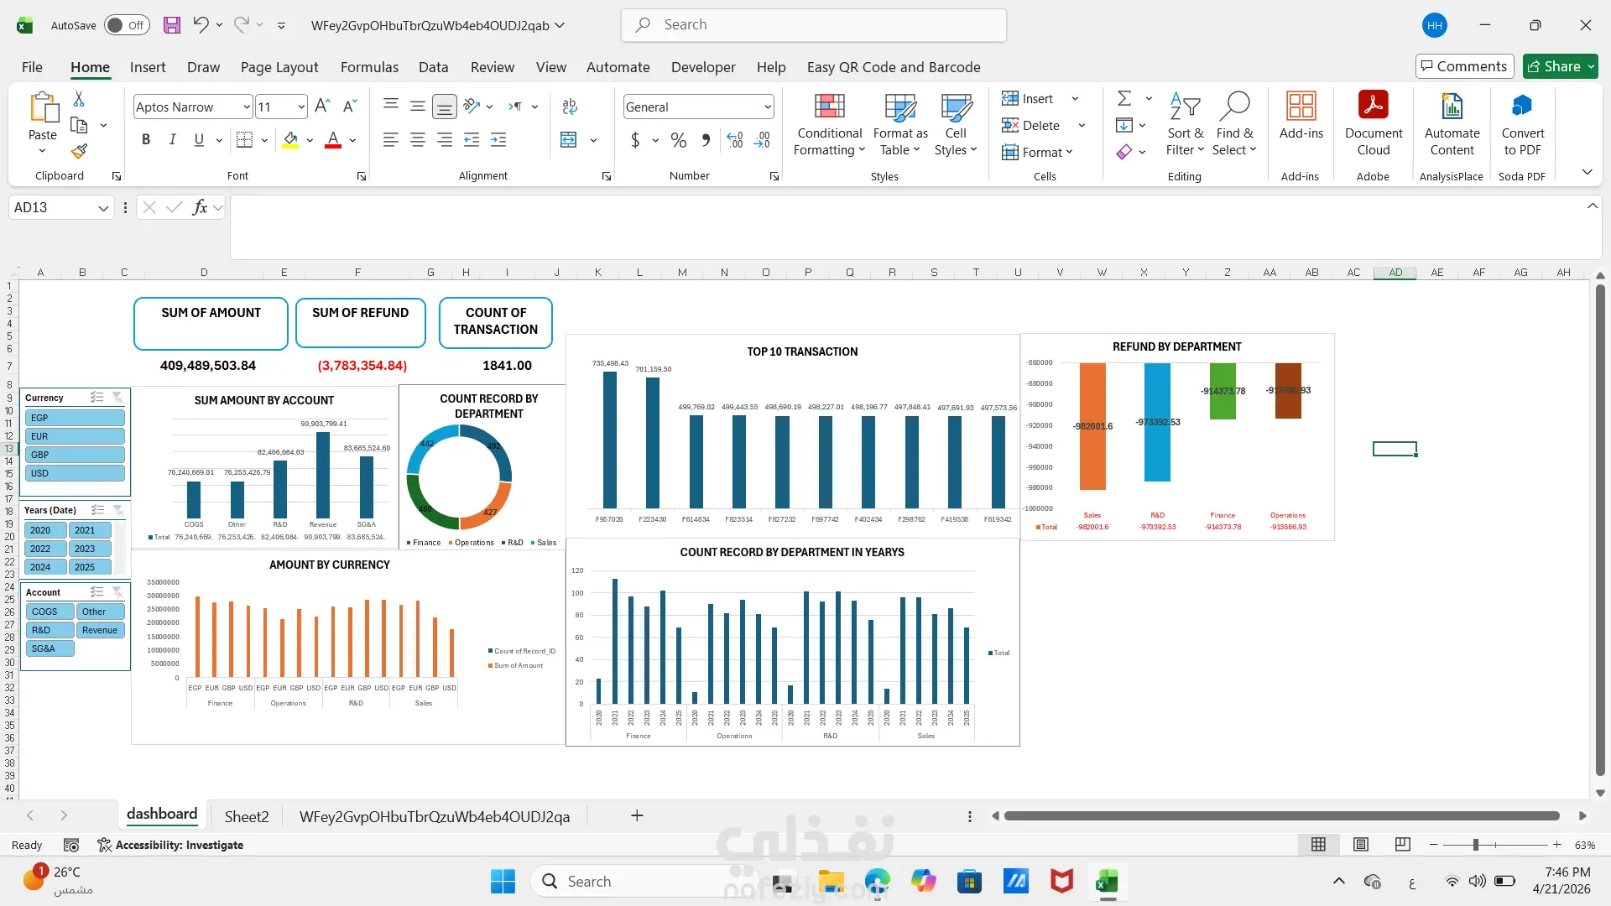Open the General number format dropdown
The image size is (1611, 906).
click(767, 107)
